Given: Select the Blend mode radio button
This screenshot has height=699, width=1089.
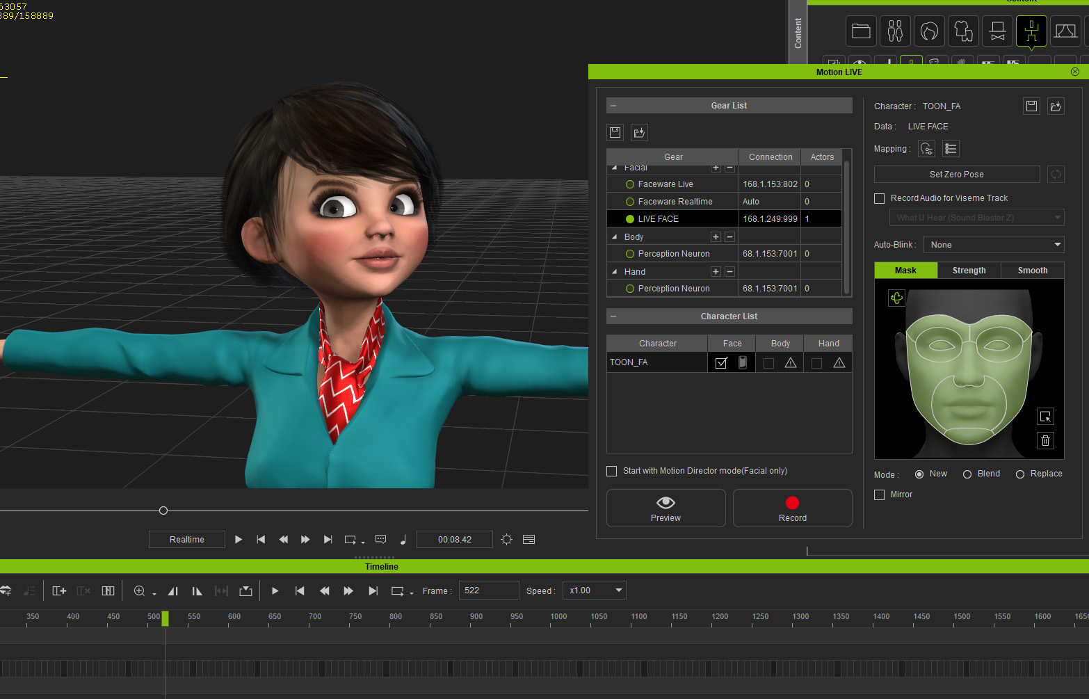Looking at the screenshot, I should point(967,474).
